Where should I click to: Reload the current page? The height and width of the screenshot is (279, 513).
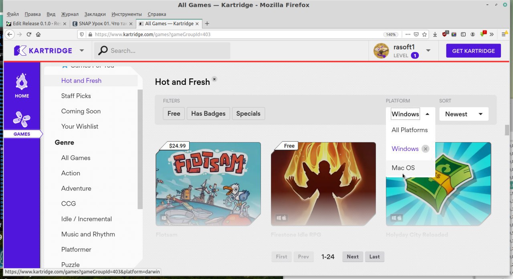[x=29, y=34]
